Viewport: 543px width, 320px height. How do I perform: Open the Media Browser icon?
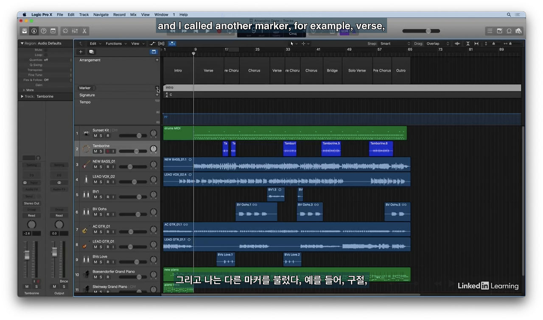pos(518,31)
